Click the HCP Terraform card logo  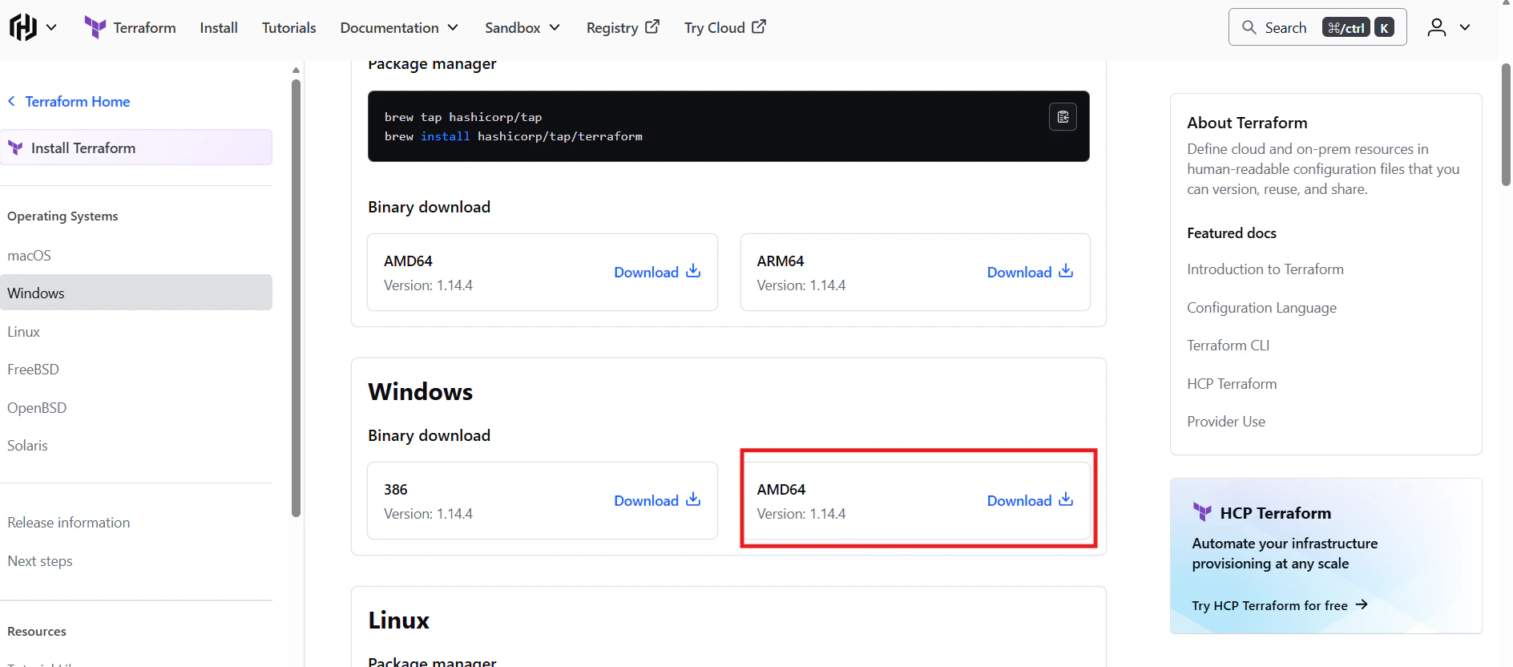[1202, 511]
